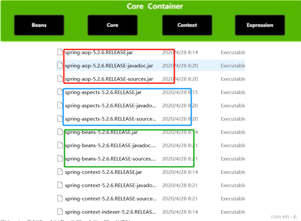This screenshot has height=221, width=301.
Task: Select file icon for spring-aop-5.2.6.RELEASE-javadoc.jar
Action: tap(60, 65)
